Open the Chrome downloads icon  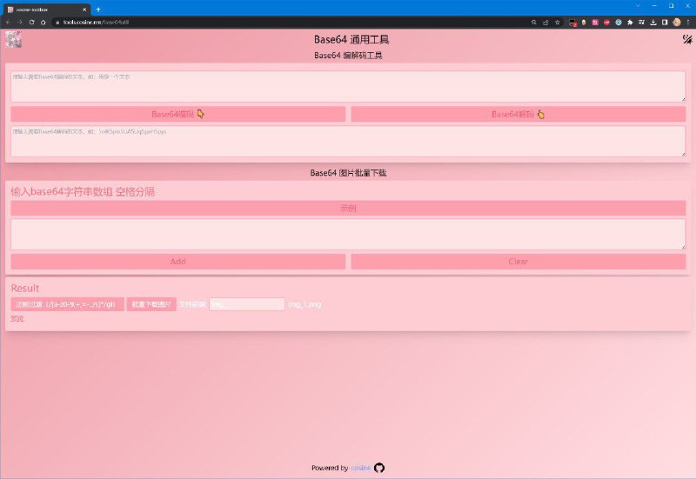(654, 22)
